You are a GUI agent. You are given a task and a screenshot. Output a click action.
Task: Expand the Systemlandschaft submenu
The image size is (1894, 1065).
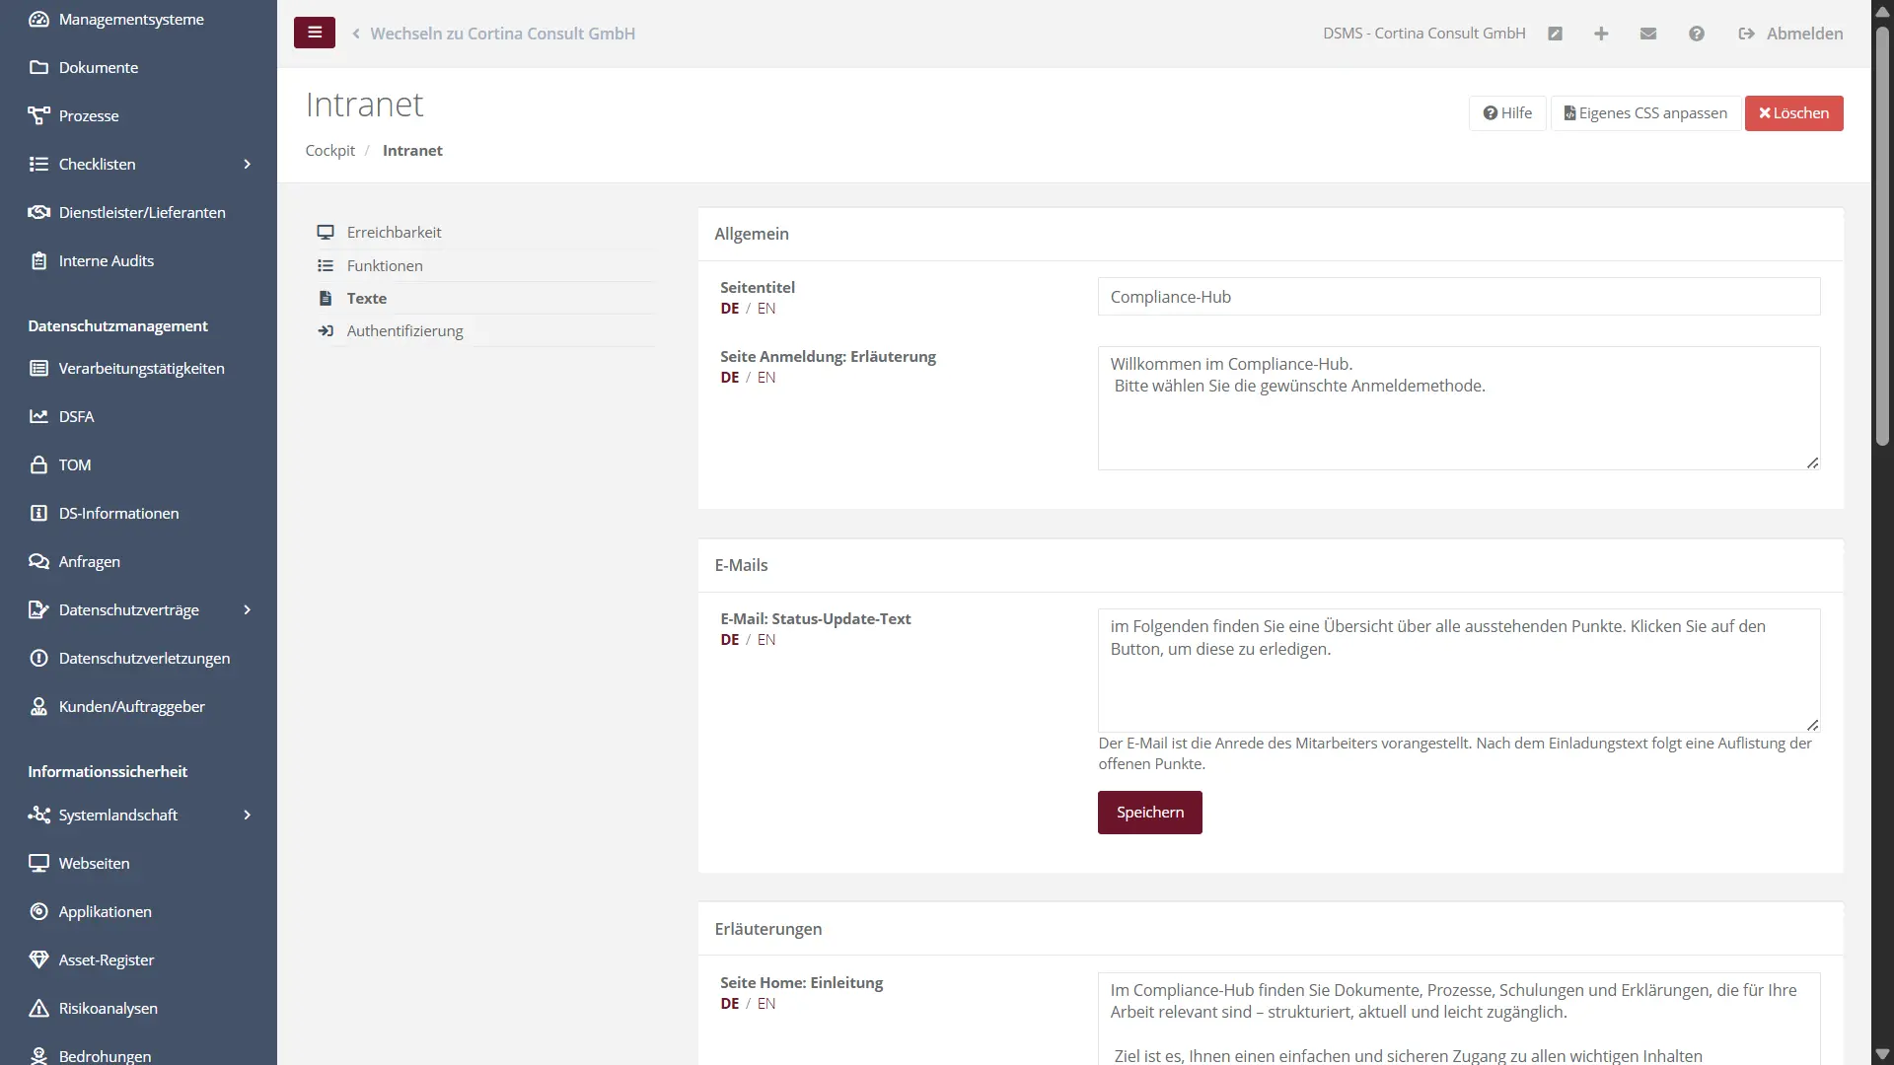point(247,815)
